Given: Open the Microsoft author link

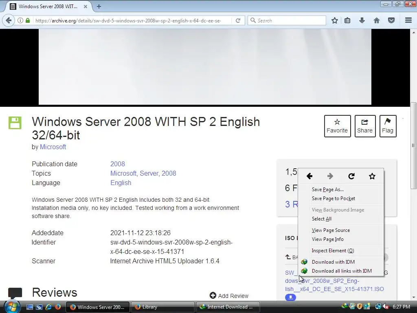Looking at the screenshot, I should 53,147.
